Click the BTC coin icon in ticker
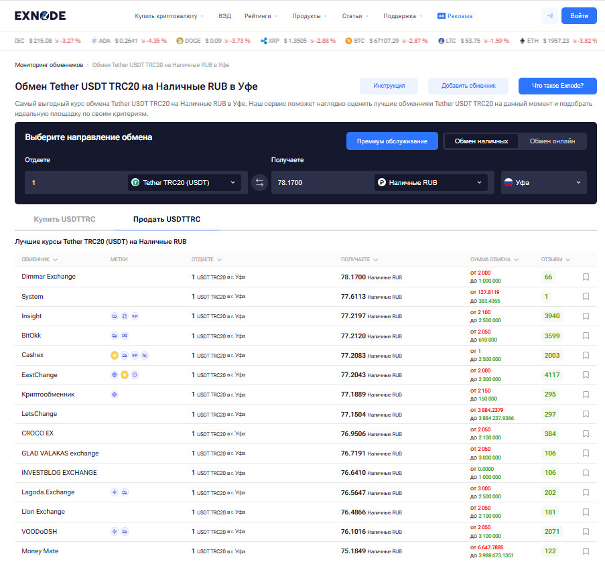605x564 pixels. [x=348, y=41]
